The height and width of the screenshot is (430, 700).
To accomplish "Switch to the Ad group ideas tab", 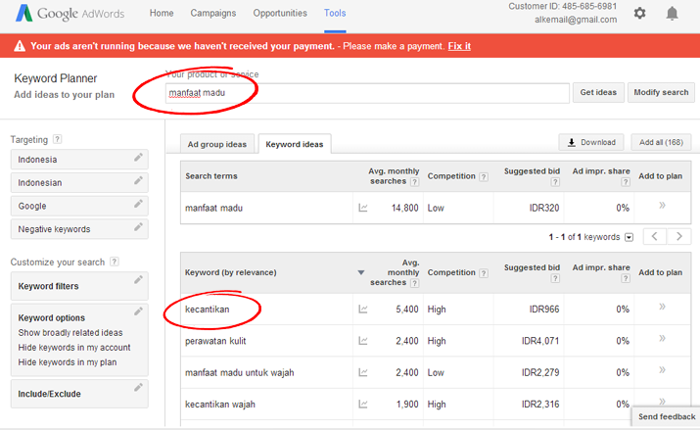I will pos(217,144).
